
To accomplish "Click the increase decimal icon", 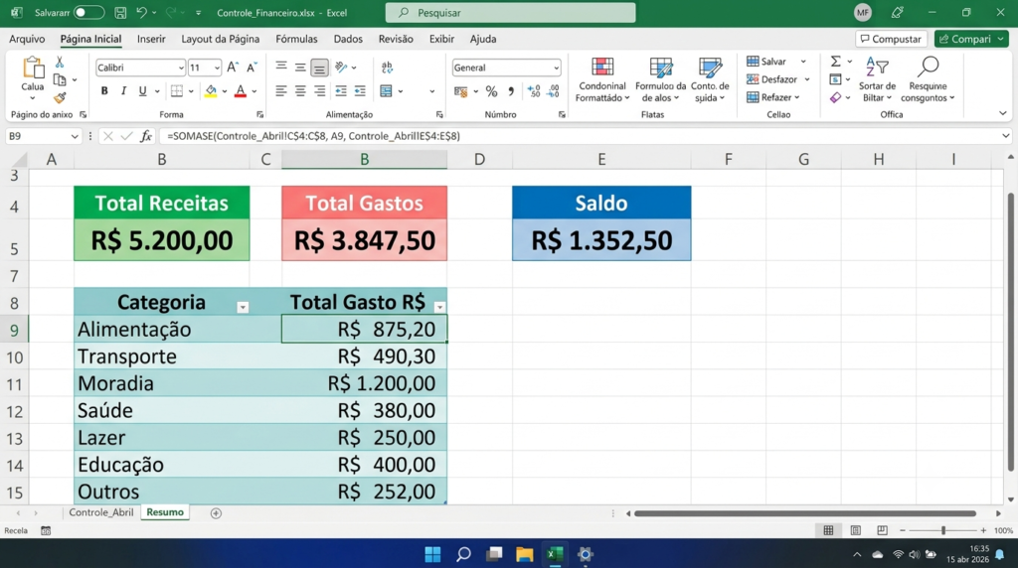I will [534, 91].
